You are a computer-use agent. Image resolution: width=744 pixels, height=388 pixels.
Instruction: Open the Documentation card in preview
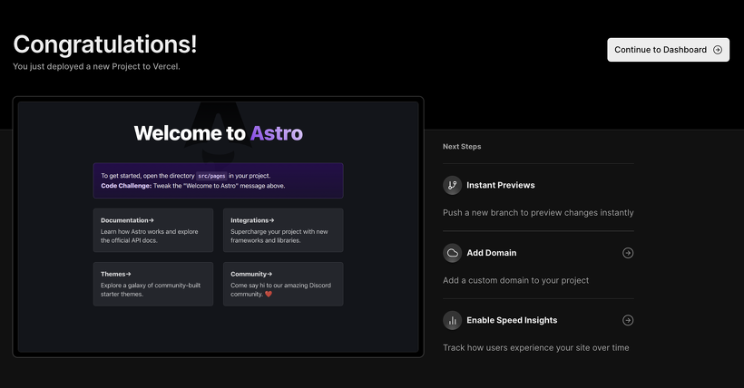point(153,230)
